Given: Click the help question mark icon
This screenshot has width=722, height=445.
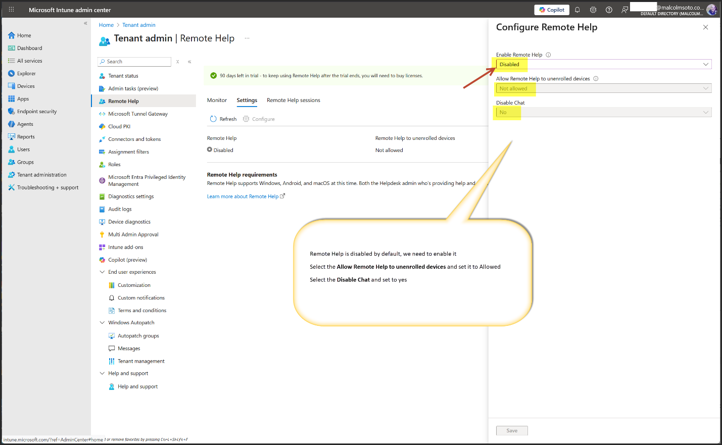Looking at the screenshot, I should [609, 10].
